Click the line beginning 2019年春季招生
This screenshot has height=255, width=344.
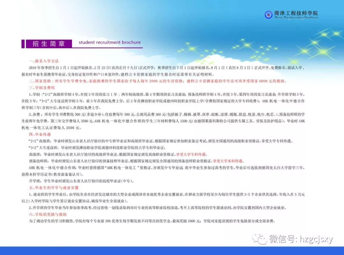pyautogui.click(x=167, y=68)
